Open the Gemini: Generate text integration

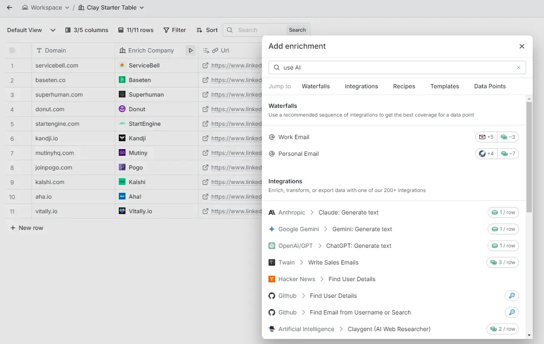[362, 229]
